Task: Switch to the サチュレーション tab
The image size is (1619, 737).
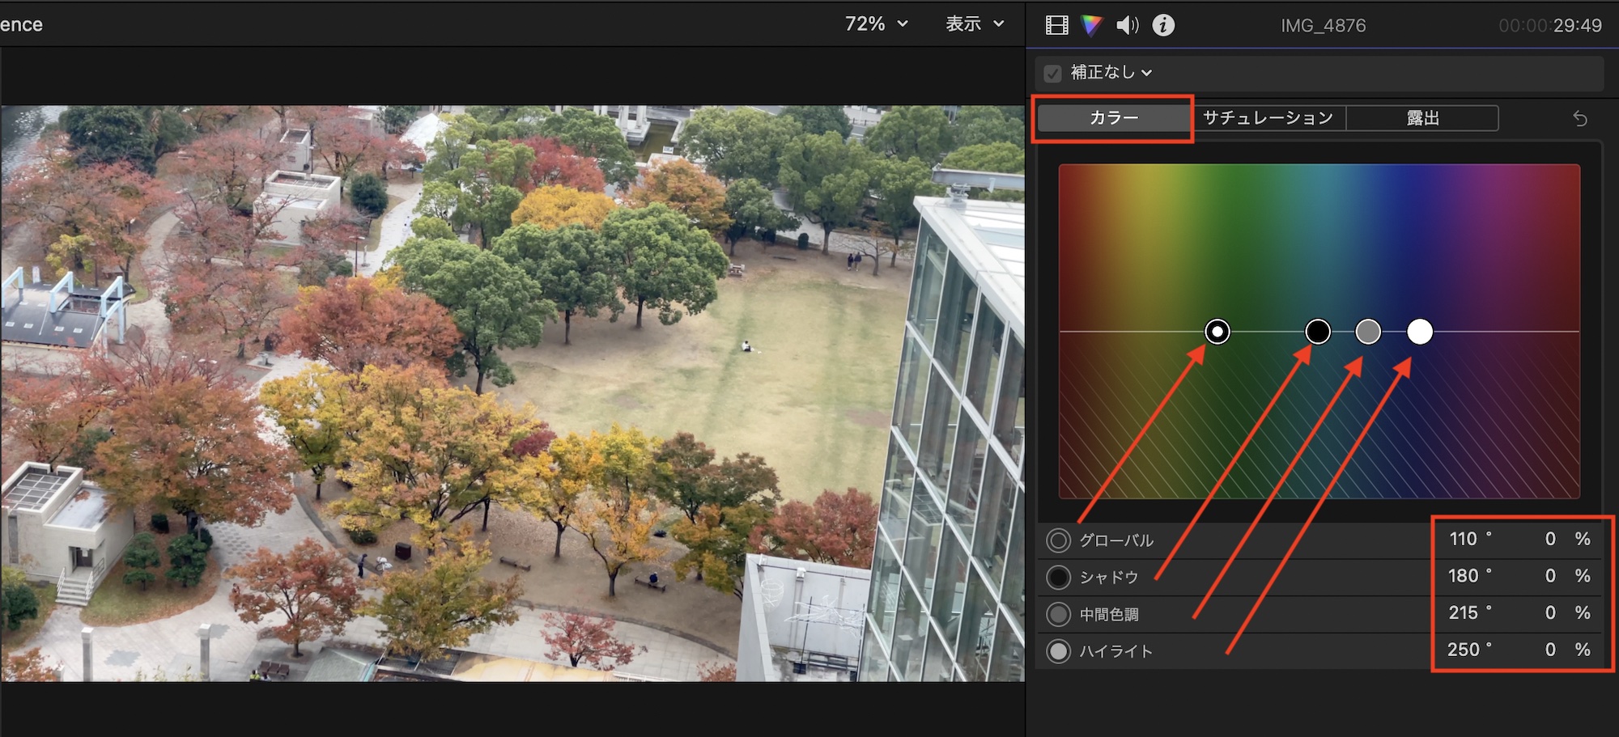Action: pyautogui.click(x=1268, y=118)
